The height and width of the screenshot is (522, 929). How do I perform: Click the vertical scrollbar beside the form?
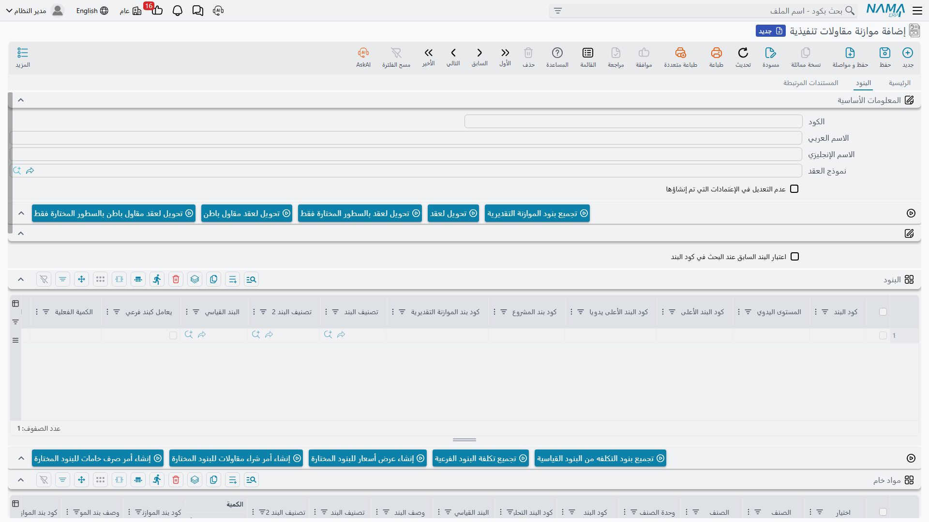[x=10, y=163]
